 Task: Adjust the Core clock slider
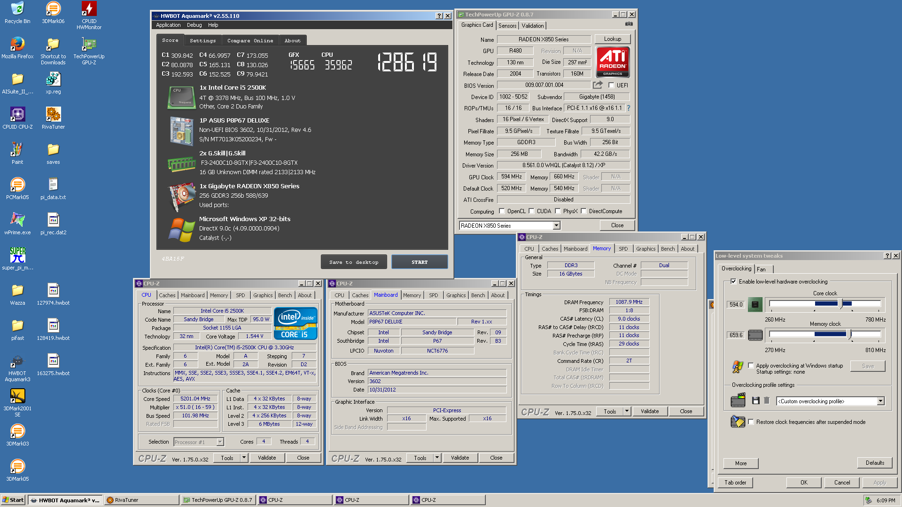[841, 304]
